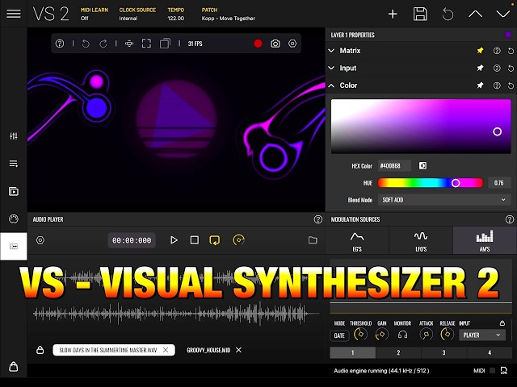The width and height of the screenshot is (517, 387).
Task: Toggle the AM monitor headphones
Action: pyautogui.click(x=402, y=335)
